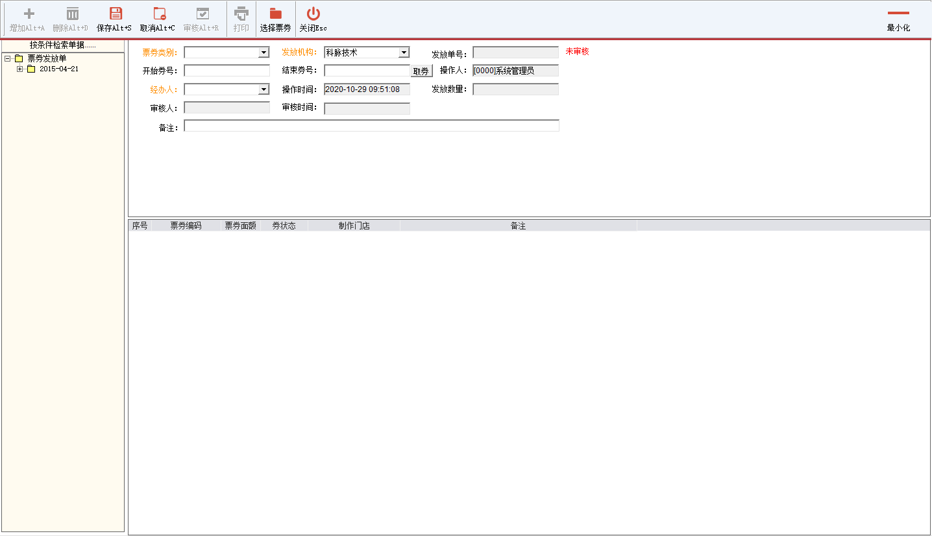
Task: Click the 券状态 column header
Action: [x=284, y=226]
